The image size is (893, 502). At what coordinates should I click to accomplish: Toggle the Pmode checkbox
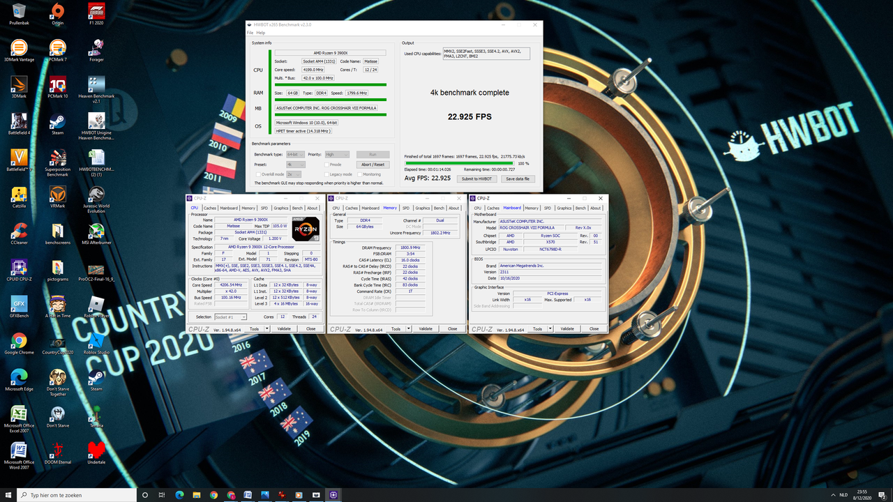(x=327, y=165)
